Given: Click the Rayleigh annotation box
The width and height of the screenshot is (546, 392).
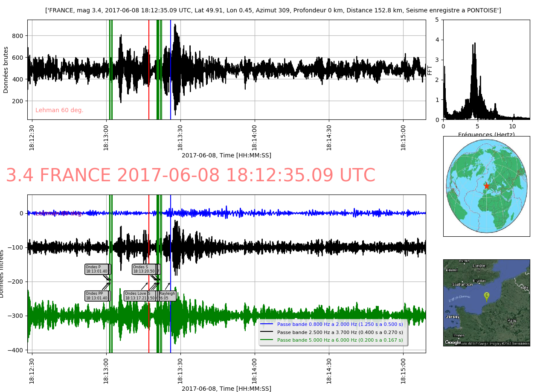Looking at the screenshot, I should tap(167, 296).
